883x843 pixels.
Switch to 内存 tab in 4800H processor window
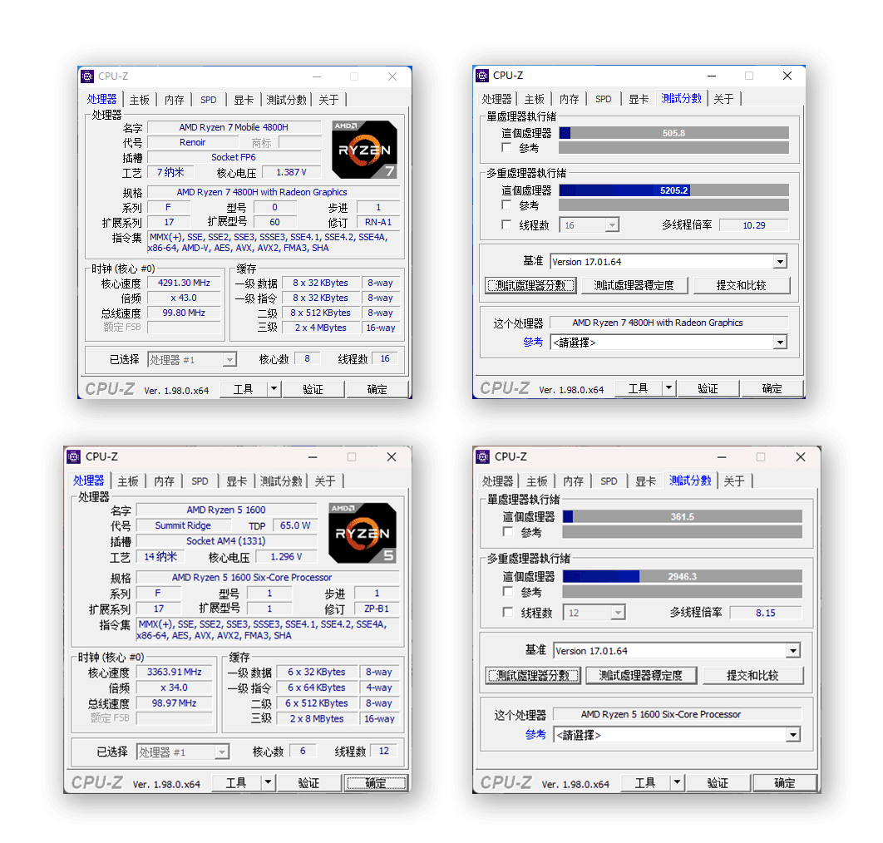[175, 100]
